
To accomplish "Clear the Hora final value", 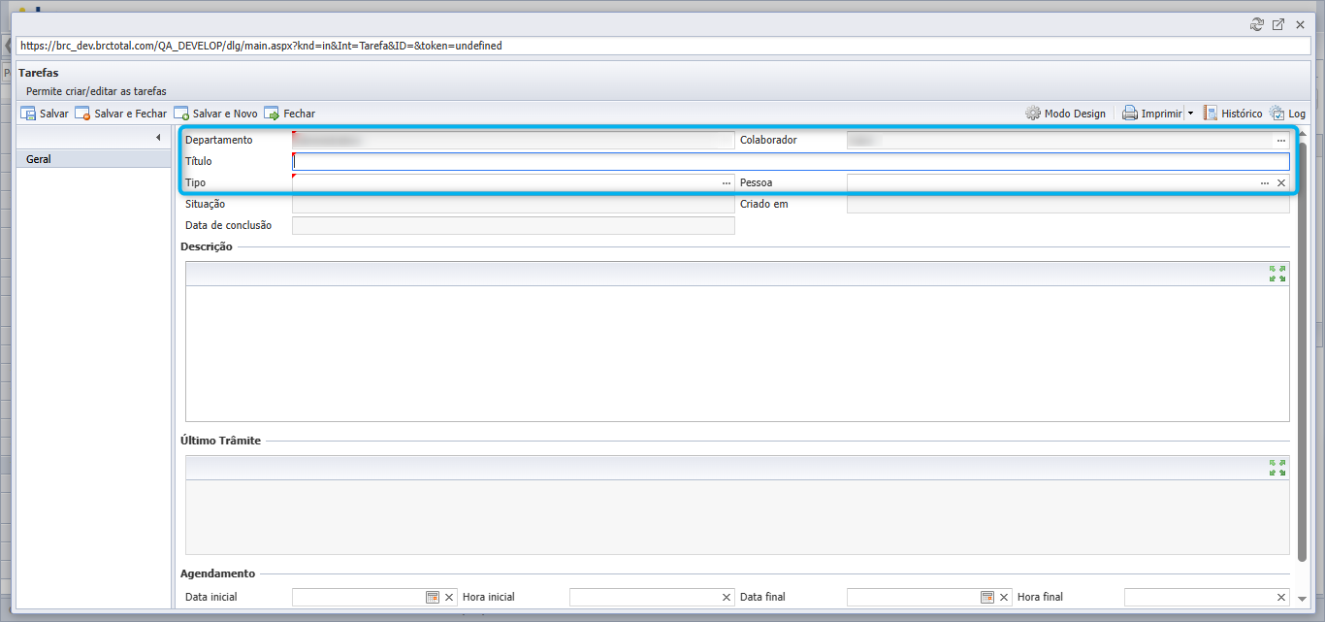I will [1281, 598].
